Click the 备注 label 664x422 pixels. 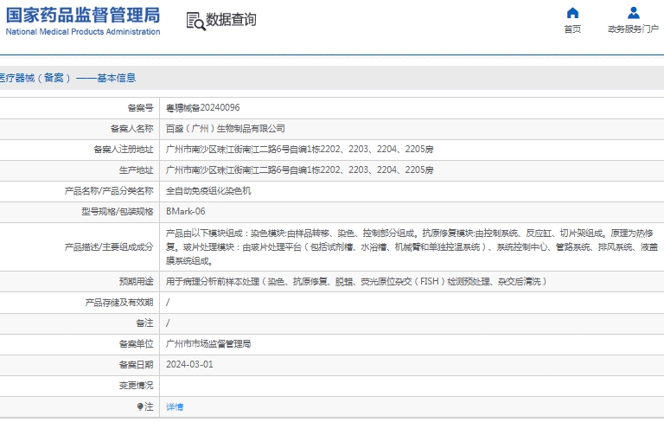145,323
